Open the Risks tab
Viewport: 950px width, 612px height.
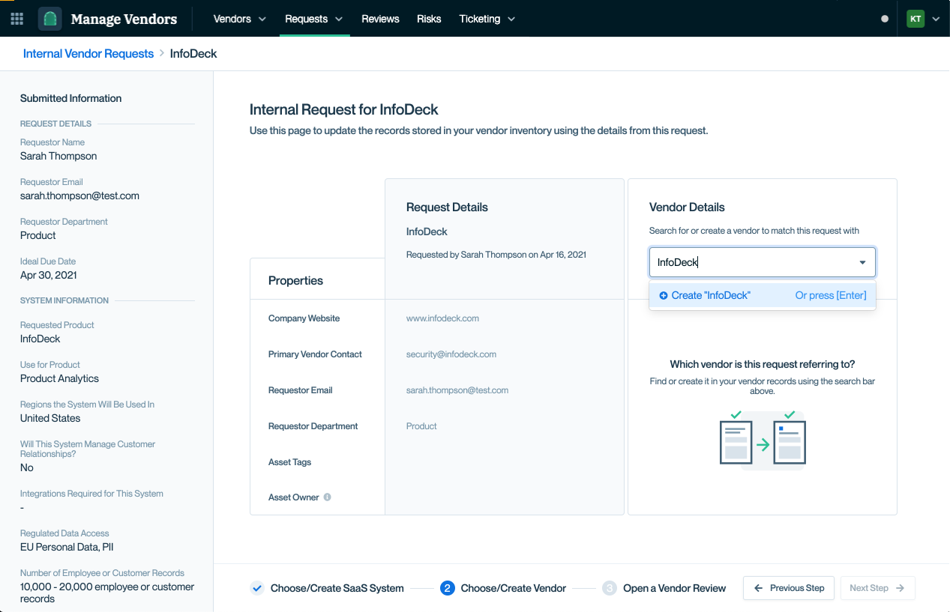pos(429,19)
